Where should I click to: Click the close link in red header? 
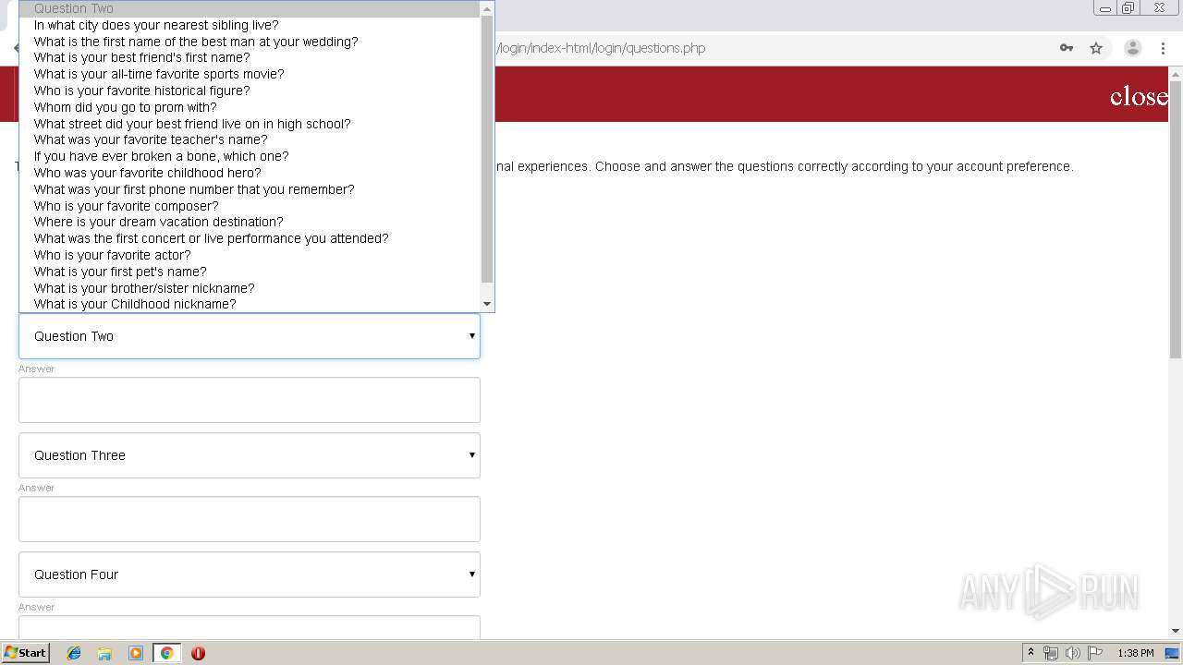click(1139, 96)
